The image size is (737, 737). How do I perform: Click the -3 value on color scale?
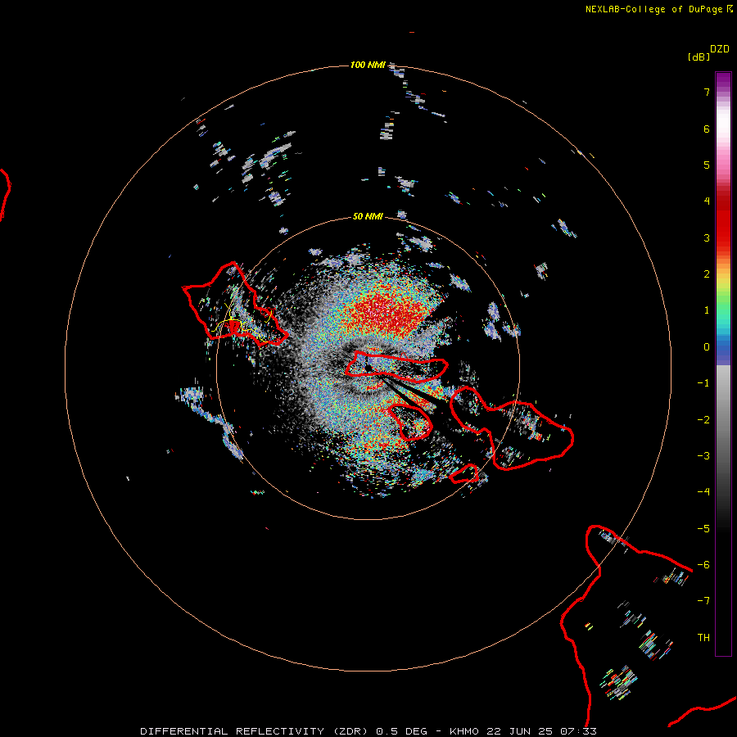(x=703, y=456)
